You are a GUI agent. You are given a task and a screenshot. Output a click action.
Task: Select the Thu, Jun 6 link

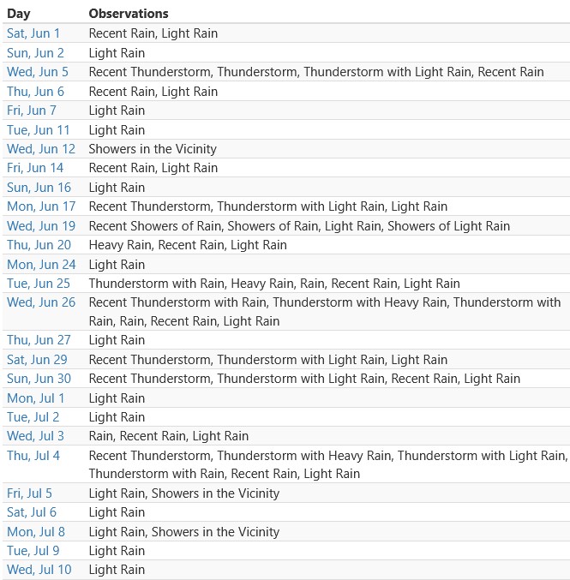click(35, 92)
